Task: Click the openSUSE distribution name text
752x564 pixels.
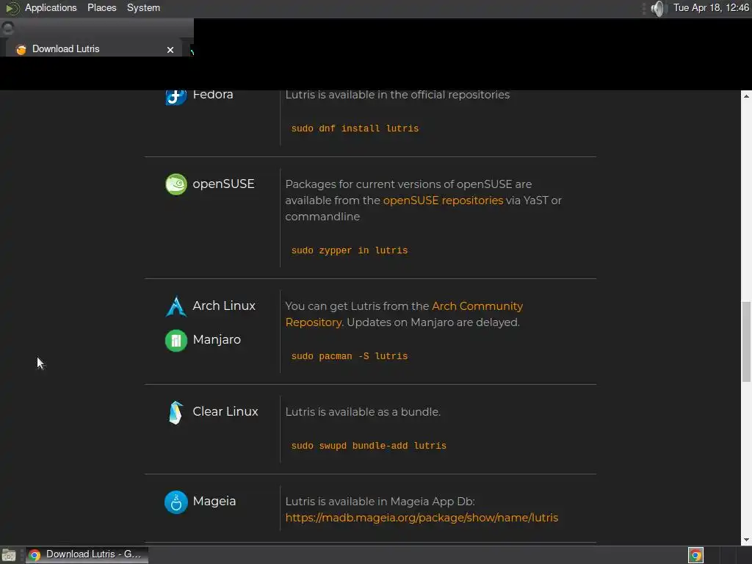Action: (223, 184)
